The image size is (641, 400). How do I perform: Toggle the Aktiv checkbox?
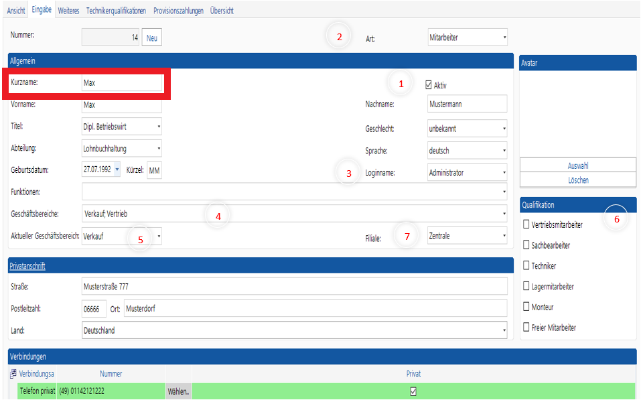(x=429, y=85)
